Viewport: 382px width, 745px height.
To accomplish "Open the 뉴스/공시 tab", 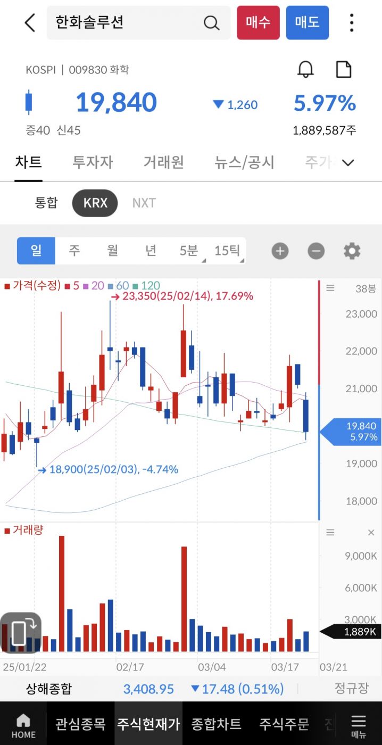I will coord(244,162).
